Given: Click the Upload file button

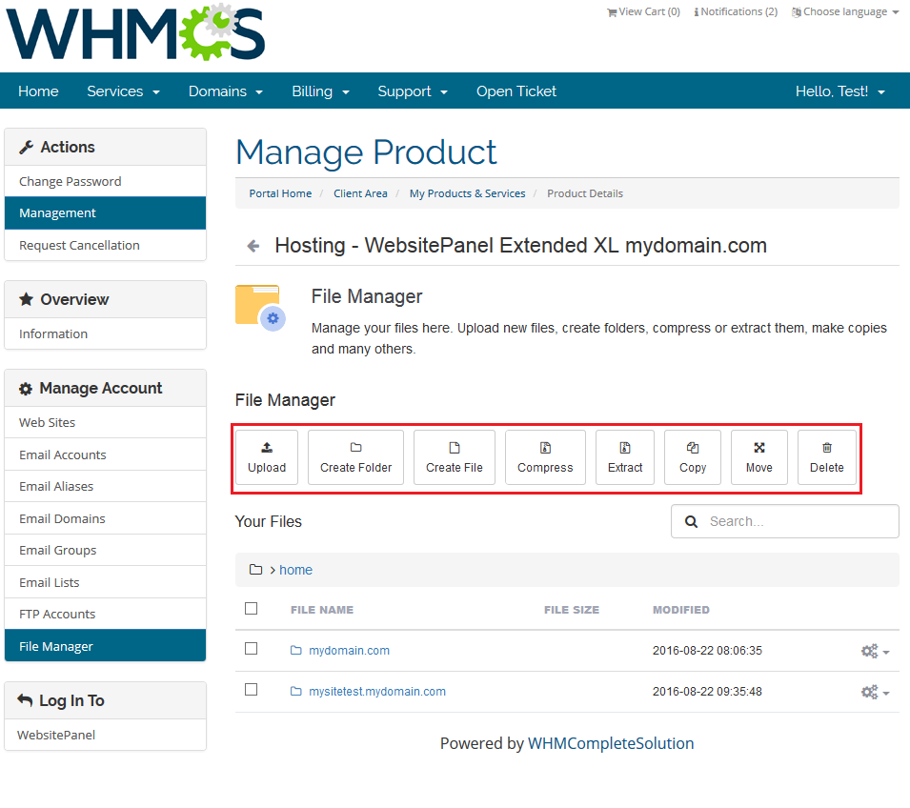Looking at the screenshot, I should click(267, 457).
